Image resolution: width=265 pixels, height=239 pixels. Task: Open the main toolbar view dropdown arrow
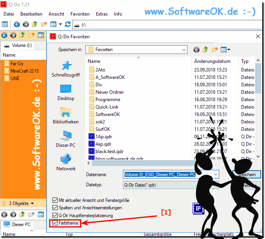60,25
